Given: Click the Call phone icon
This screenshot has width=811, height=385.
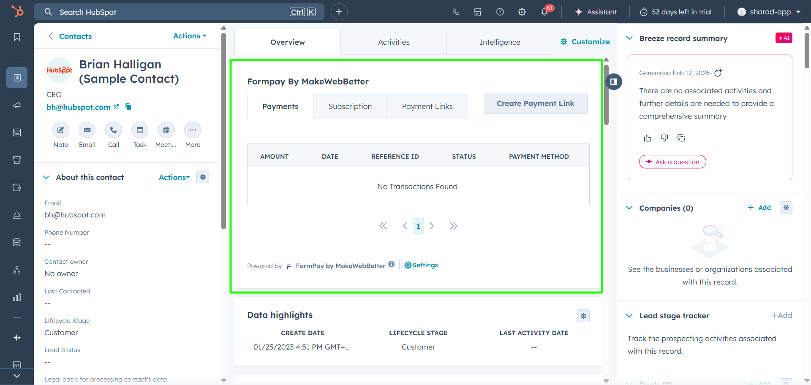Looking at the screenshot, I should pyautogui.click(x=113, y=130).
